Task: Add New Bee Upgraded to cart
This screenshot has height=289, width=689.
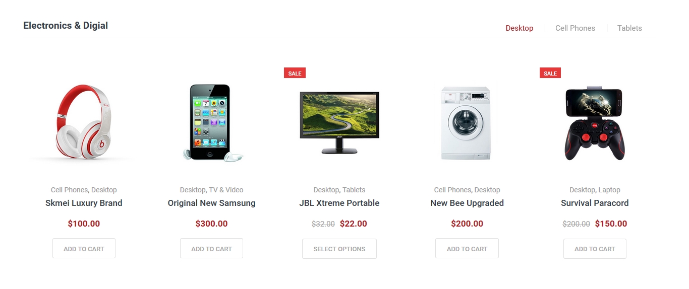Action: [x=467, y=249]
